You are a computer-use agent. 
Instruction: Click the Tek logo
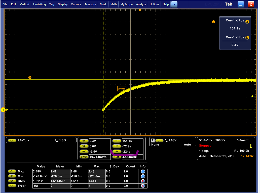pyautogui.click(x=229, y=4)
